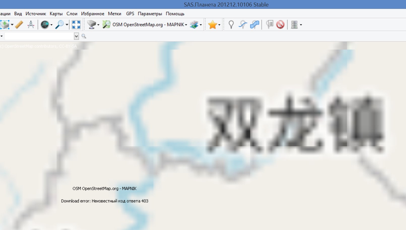Toggle hide all marks red icon
Screen dimensions: 406x230
tap(280, 25)
